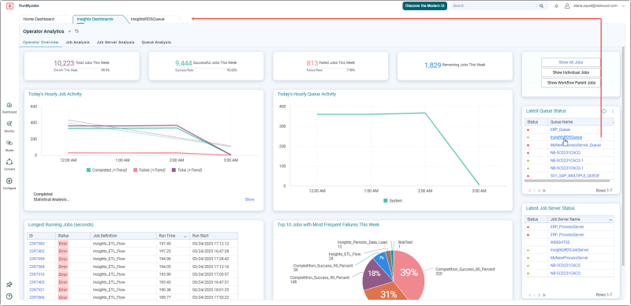Viewport: 631px width, 306px height.
Task: Click the pin icon in the sidebar
Action: 9,284
